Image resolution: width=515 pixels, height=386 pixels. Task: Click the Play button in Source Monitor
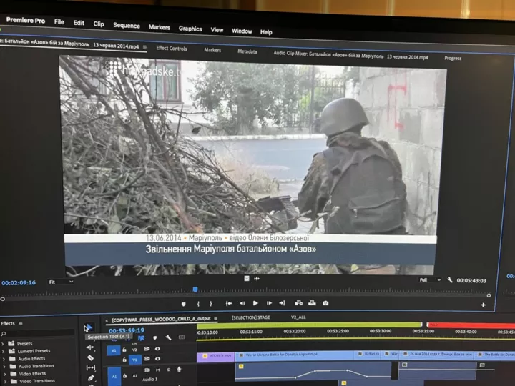tap(255, 303)
